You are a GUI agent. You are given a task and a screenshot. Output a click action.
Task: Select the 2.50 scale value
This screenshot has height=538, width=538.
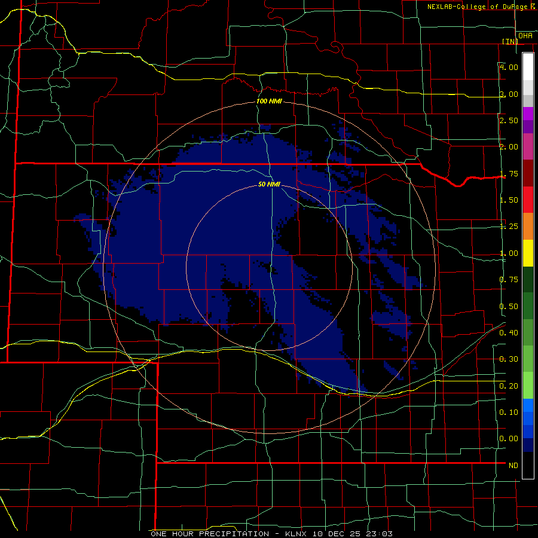pos(509,120)
